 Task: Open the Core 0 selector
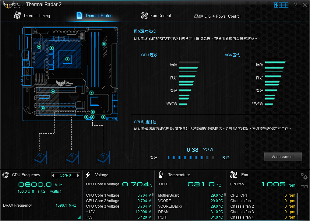pyautogui.click(x=65, y=175)
